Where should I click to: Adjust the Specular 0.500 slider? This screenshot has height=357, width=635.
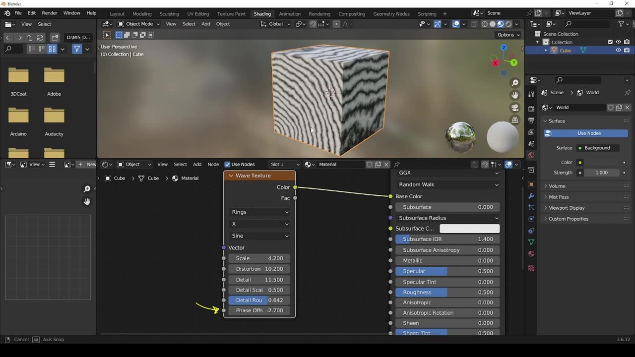(x=447, y=271)
